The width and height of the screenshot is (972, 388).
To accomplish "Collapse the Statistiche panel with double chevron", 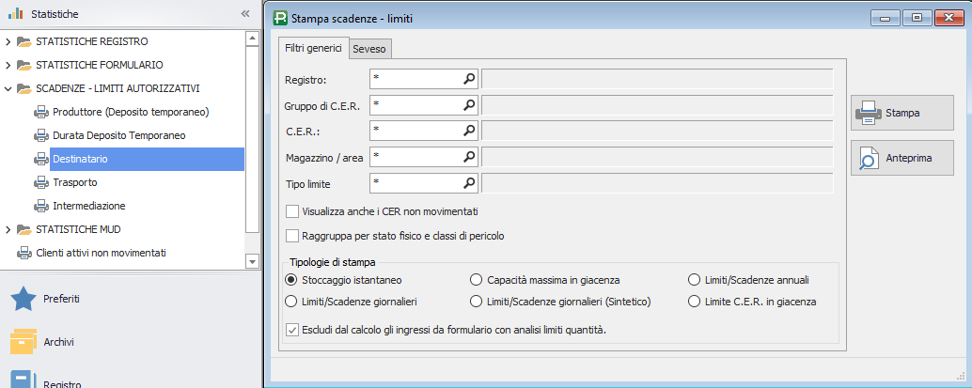I will [x=245, y=14].
